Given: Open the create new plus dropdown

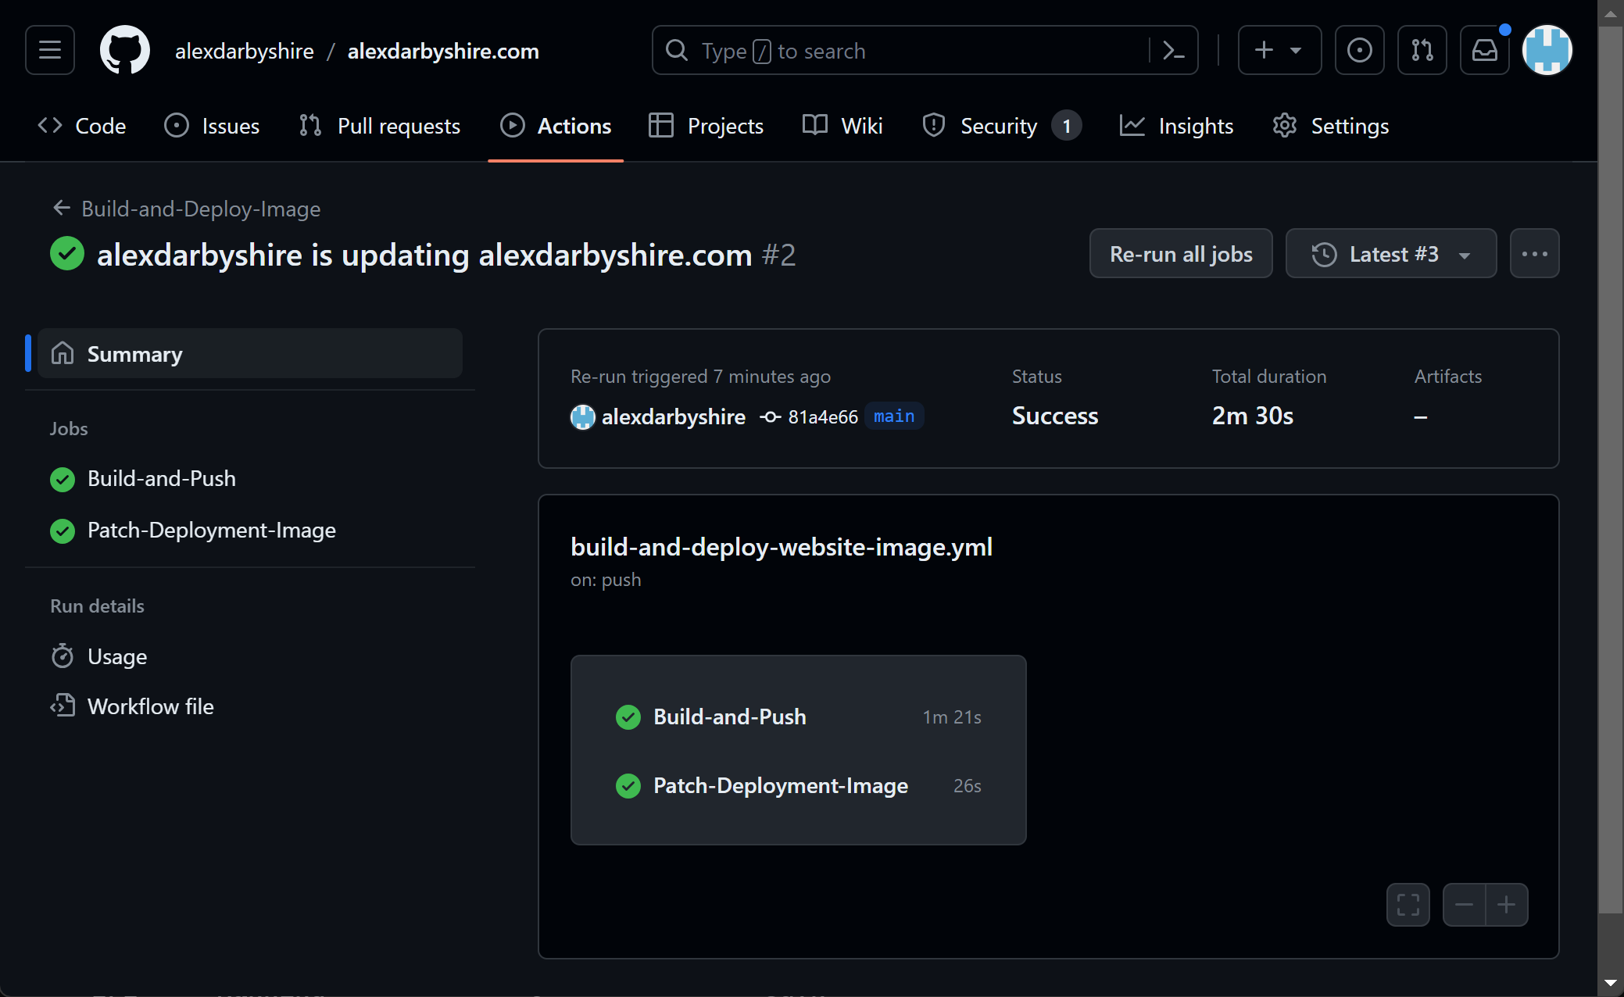Looking at the screenshot, I should tap(1280, 50).
